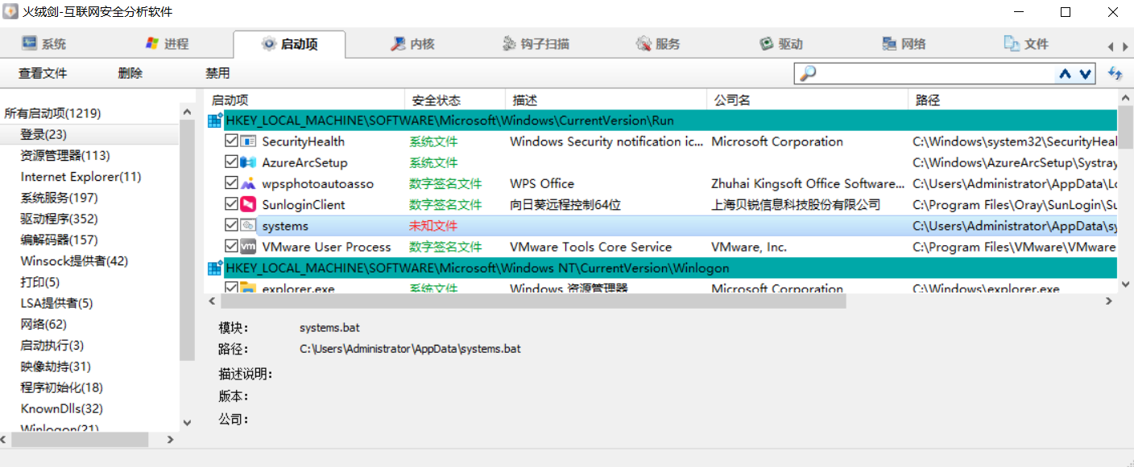The image size is (1134, 467).
Task: Click the sidebar vertical scrollbar thumb
Action: coord(187,239)
